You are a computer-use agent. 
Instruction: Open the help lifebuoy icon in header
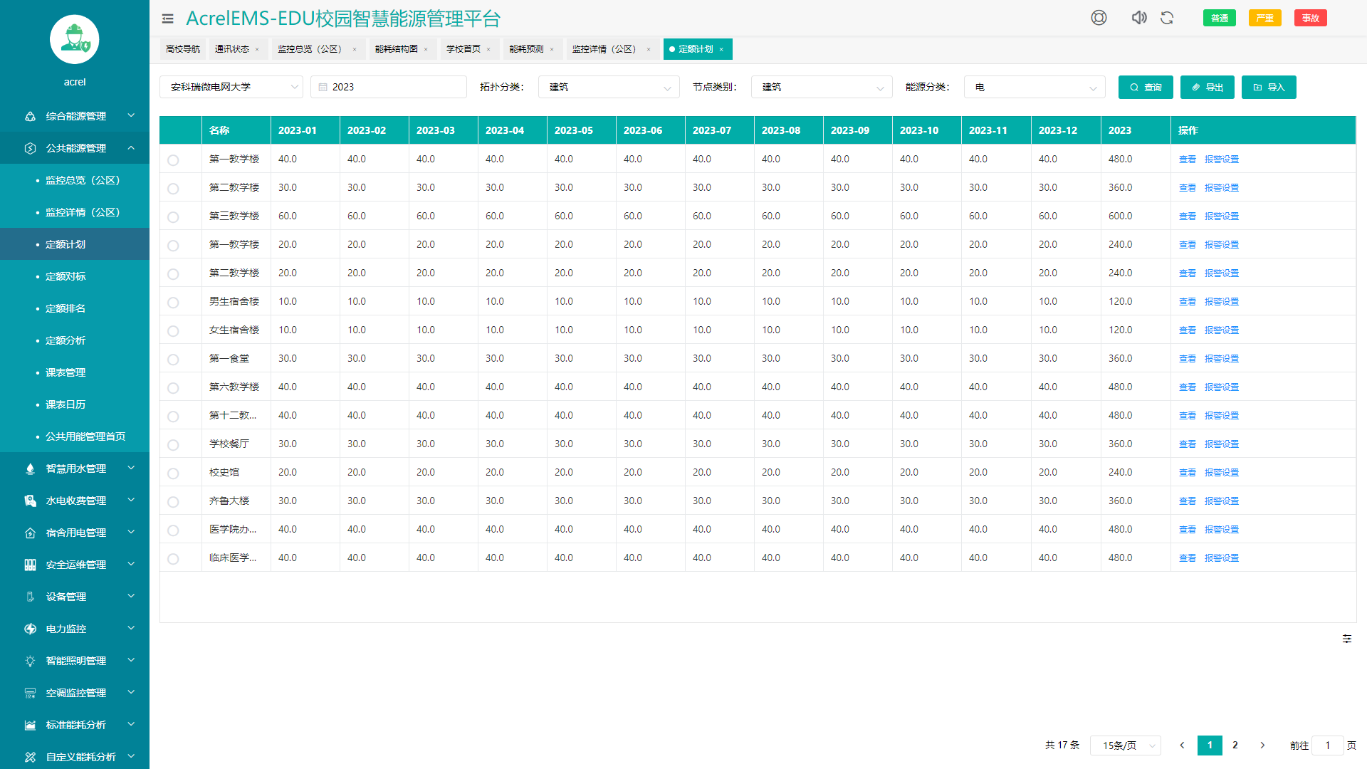[1099, 18]
